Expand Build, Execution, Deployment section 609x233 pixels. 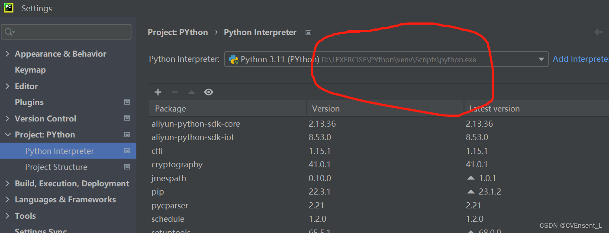(x=7, y=183)
